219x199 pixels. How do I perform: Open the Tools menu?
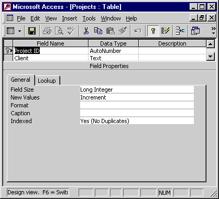(89, 18)
